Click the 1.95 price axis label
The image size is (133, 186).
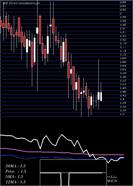(123, 21)
